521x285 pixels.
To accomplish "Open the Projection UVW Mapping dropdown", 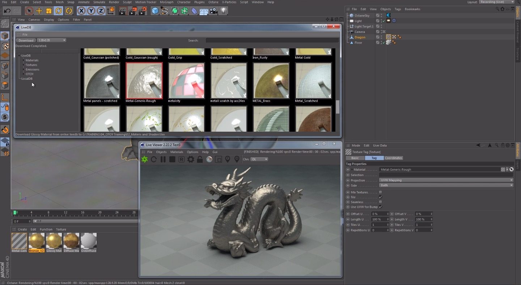I will click(x=446, y=180).
